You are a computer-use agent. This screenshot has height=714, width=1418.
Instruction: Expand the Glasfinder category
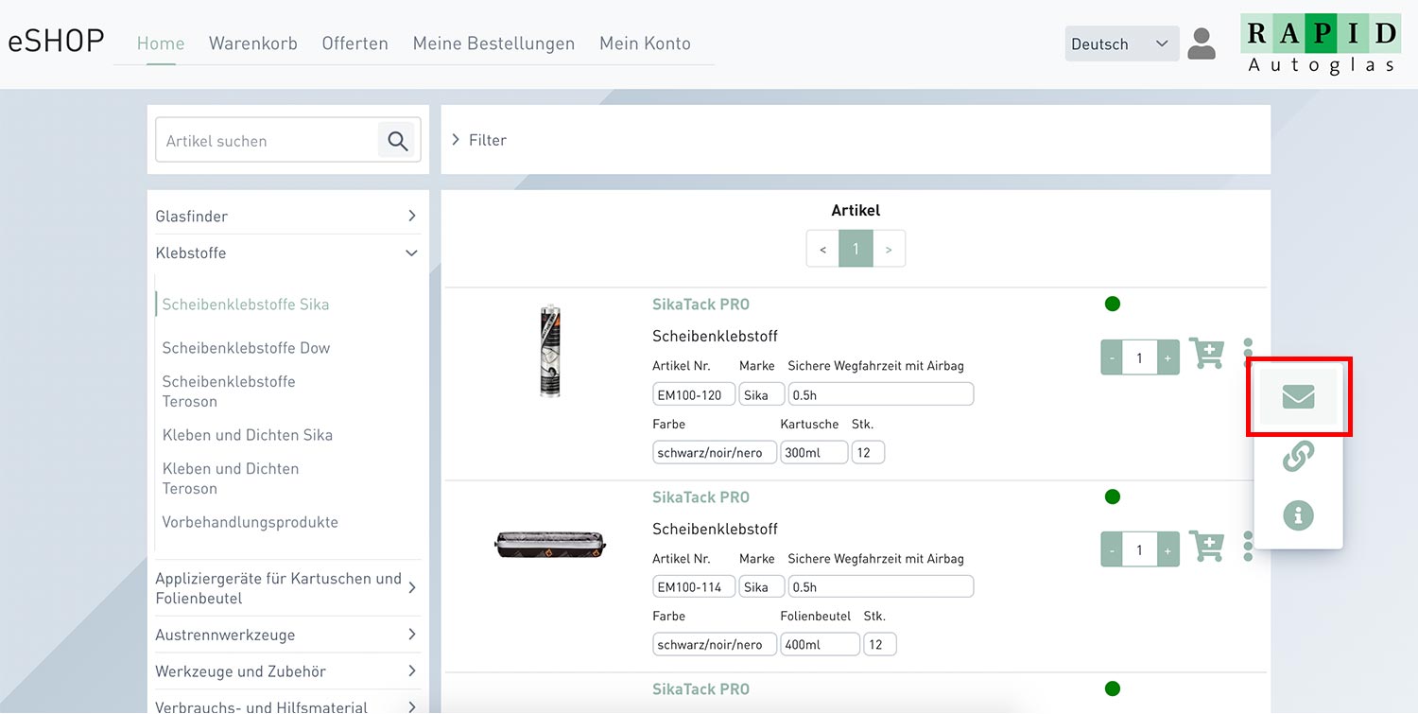(x=287, y=216)
